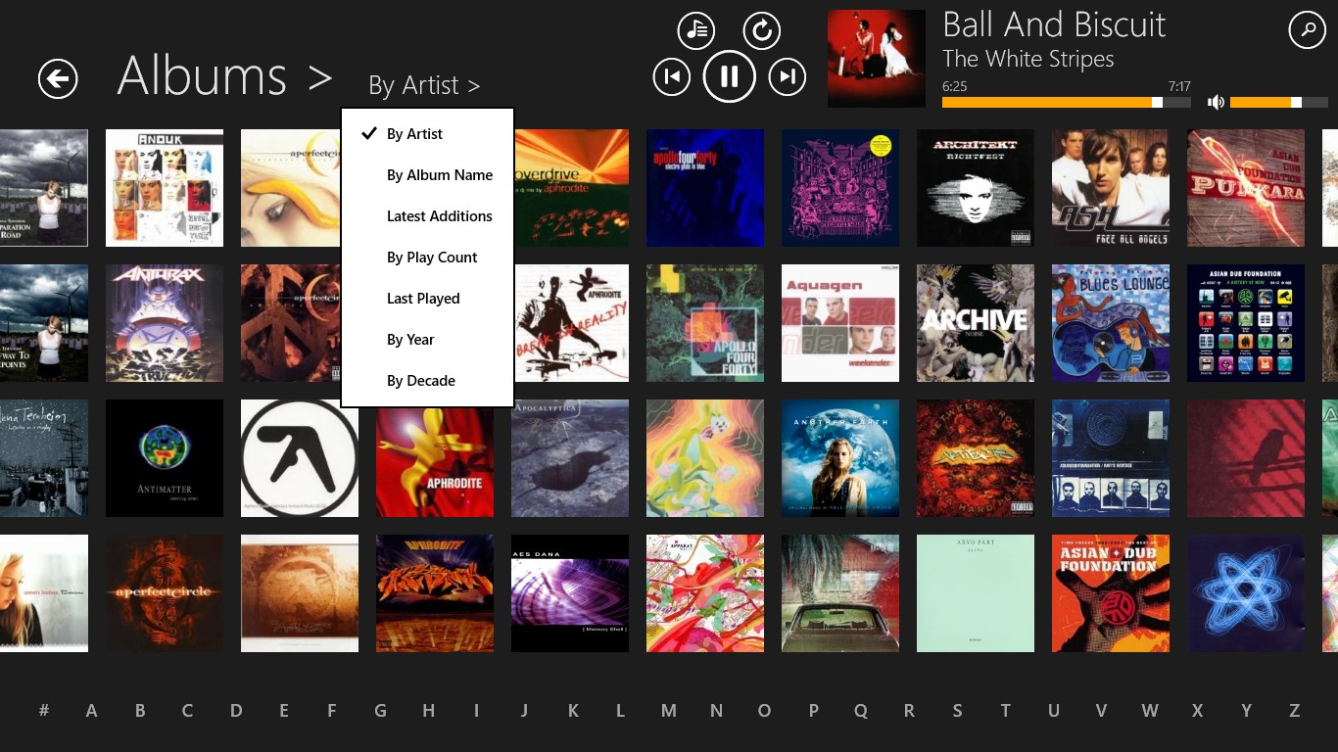Sort albums by Play Count
Viewport: 1338px width, 752px height.
click(432, 258)
